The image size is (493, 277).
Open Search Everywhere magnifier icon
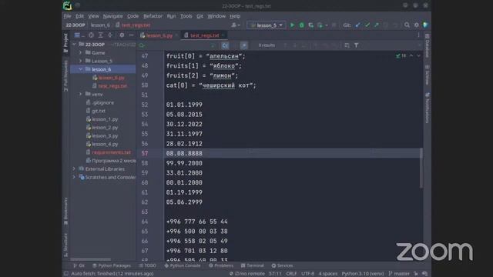pyautogui.click(x=407, y=25)
